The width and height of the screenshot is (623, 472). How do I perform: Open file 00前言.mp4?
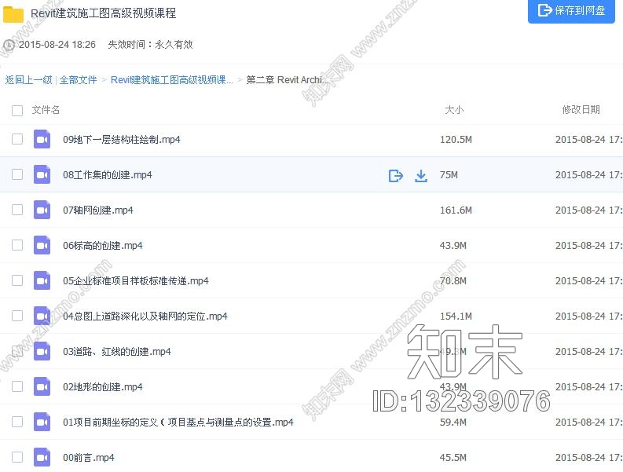click(x=89, y=458)
